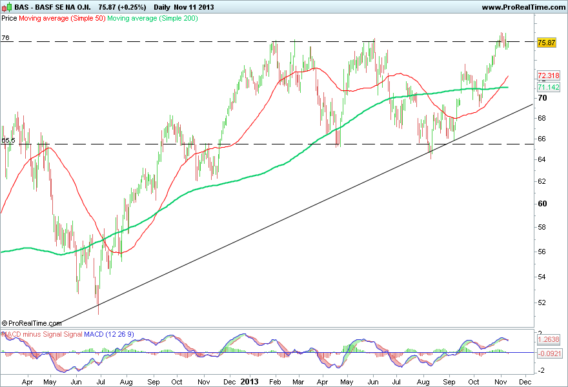Click the -0.0921 histogram value tag
This screenshot has height=387, width=568.
point(549,353)
